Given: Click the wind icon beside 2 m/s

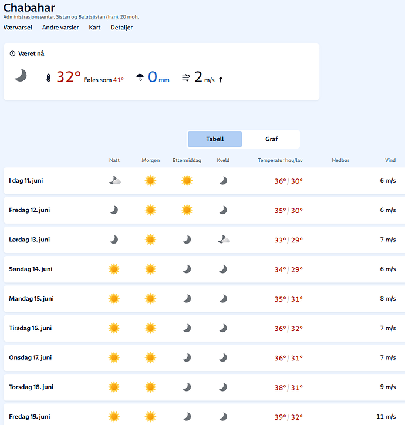Looking at the screenshot, I should click(x=185, y=78).
